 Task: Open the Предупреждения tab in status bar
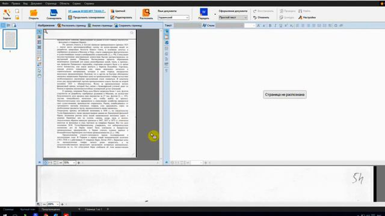[x=51, y=209]
